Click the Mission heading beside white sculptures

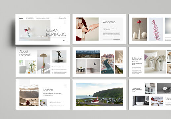137,59
